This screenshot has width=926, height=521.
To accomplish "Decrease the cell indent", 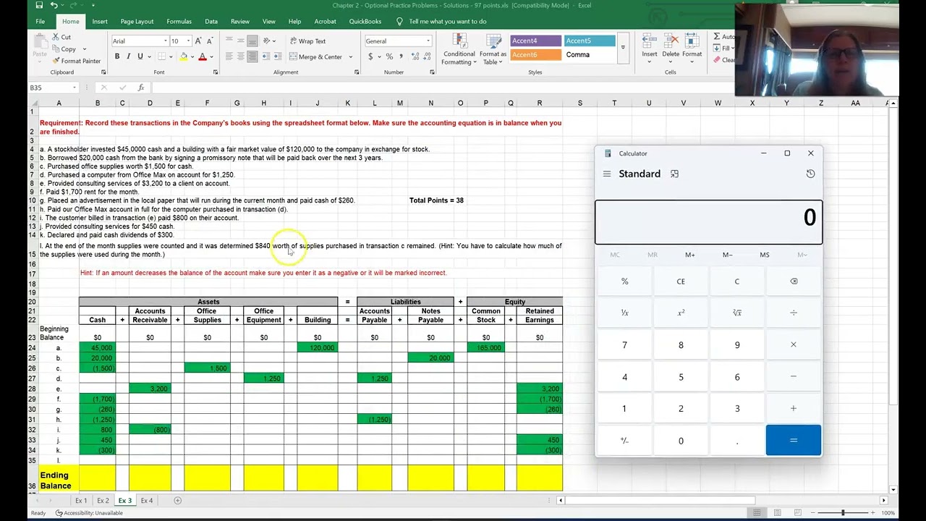I will click(266, 56).
